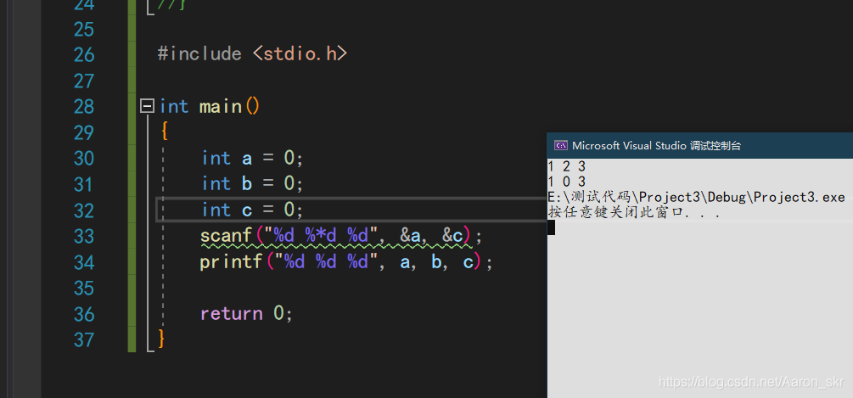Click the scanf call with green squiggle
This screenshot has width=853, height=398.
[x=341, y=236]
